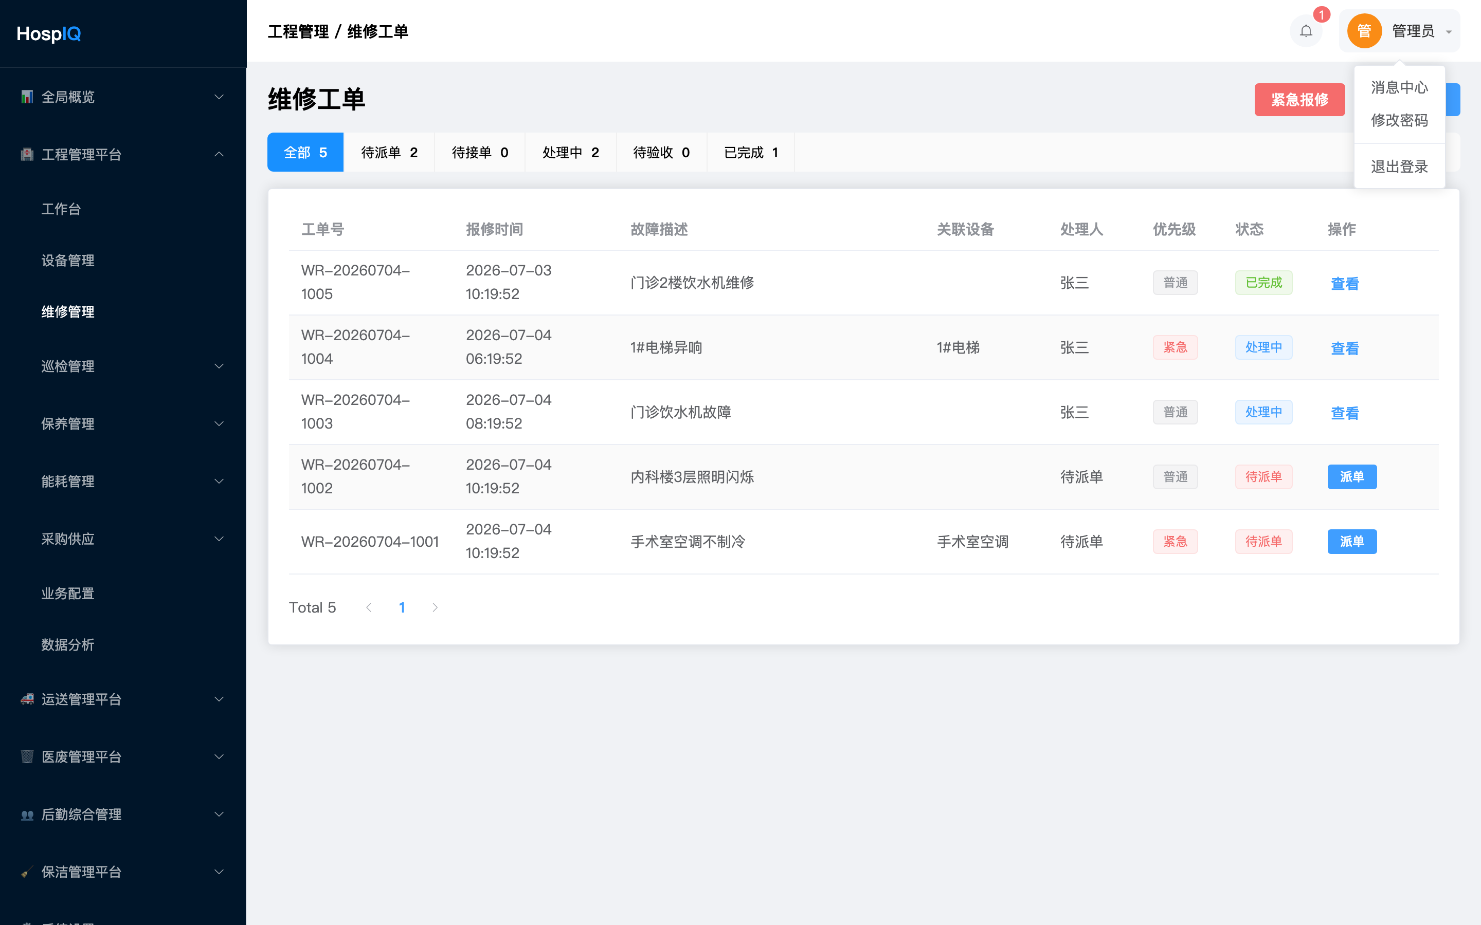Go to the next page arrow
Image resolution: width=1481 pixels, height=925 pixels.
435,607
